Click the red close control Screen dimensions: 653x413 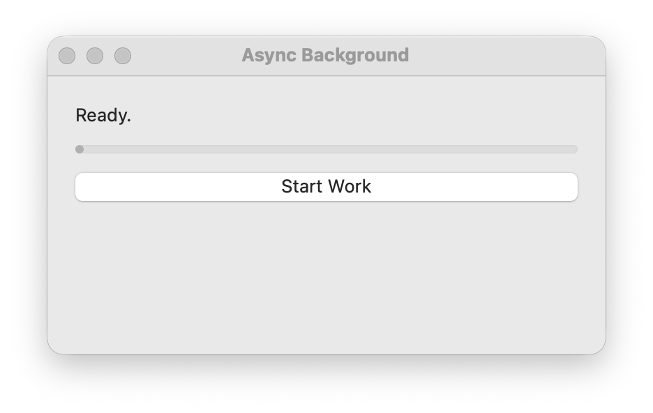tap(67, 55)
